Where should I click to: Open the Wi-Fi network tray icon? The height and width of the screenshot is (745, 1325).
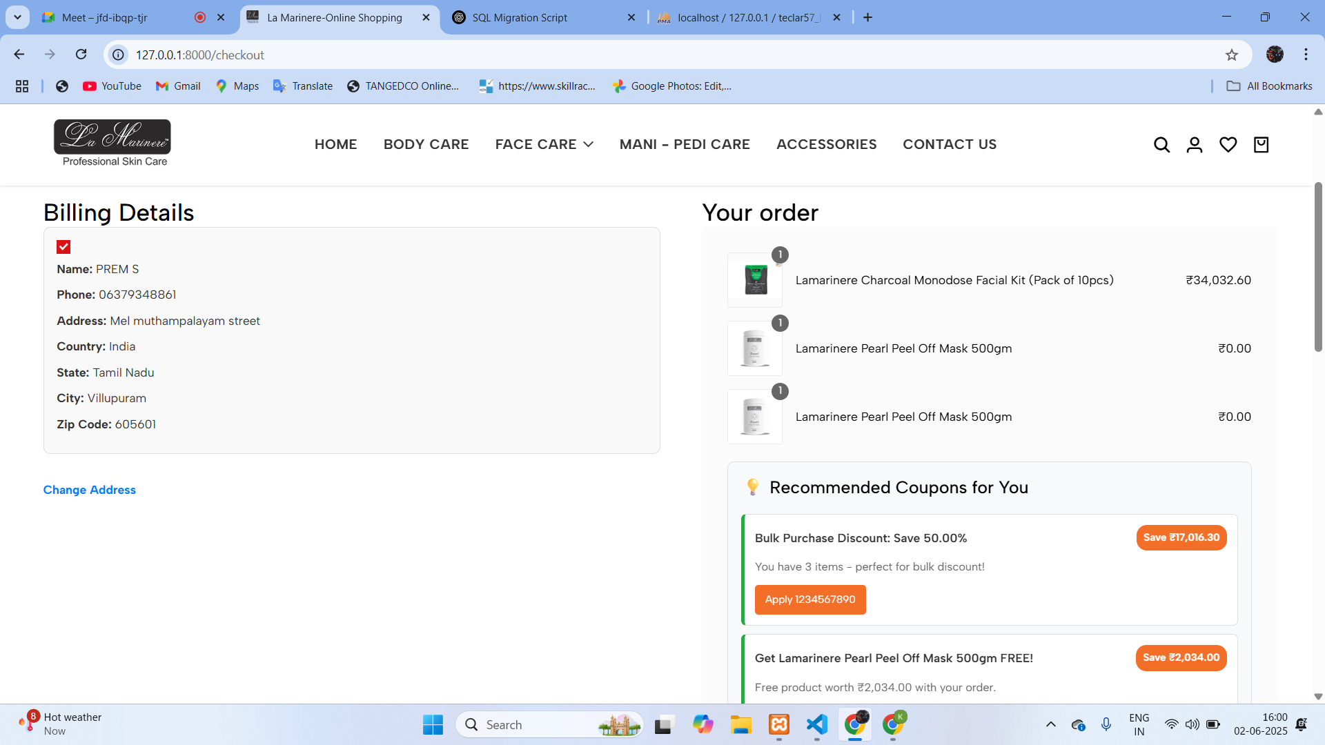[1171, 724]
